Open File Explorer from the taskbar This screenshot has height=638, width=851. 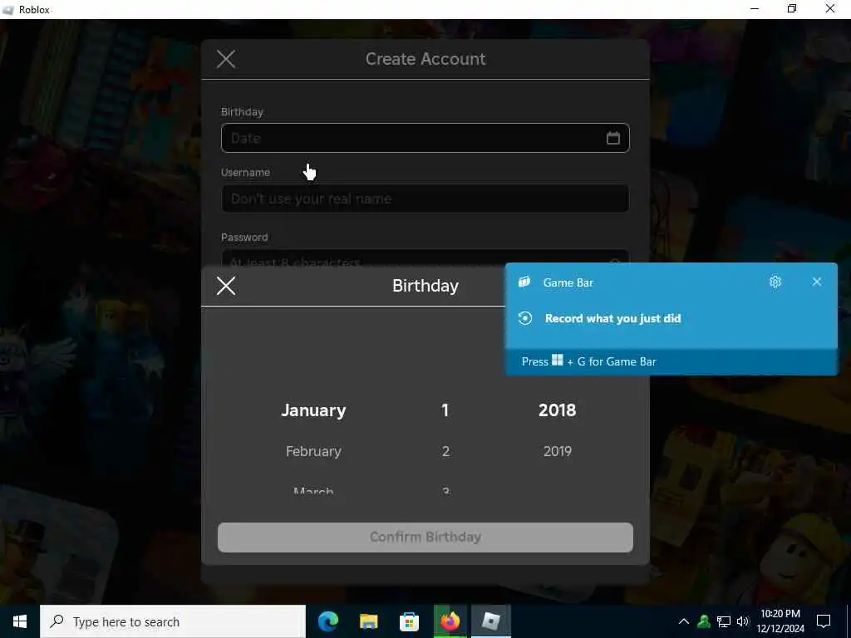368,621
